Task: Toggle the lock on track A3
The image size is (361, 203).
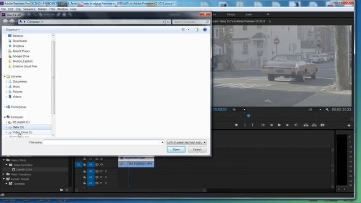Action: pyautogui.click(x=85, y=183)
